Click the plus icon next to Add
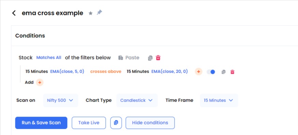The image size is (298, 135). point(40,83)
